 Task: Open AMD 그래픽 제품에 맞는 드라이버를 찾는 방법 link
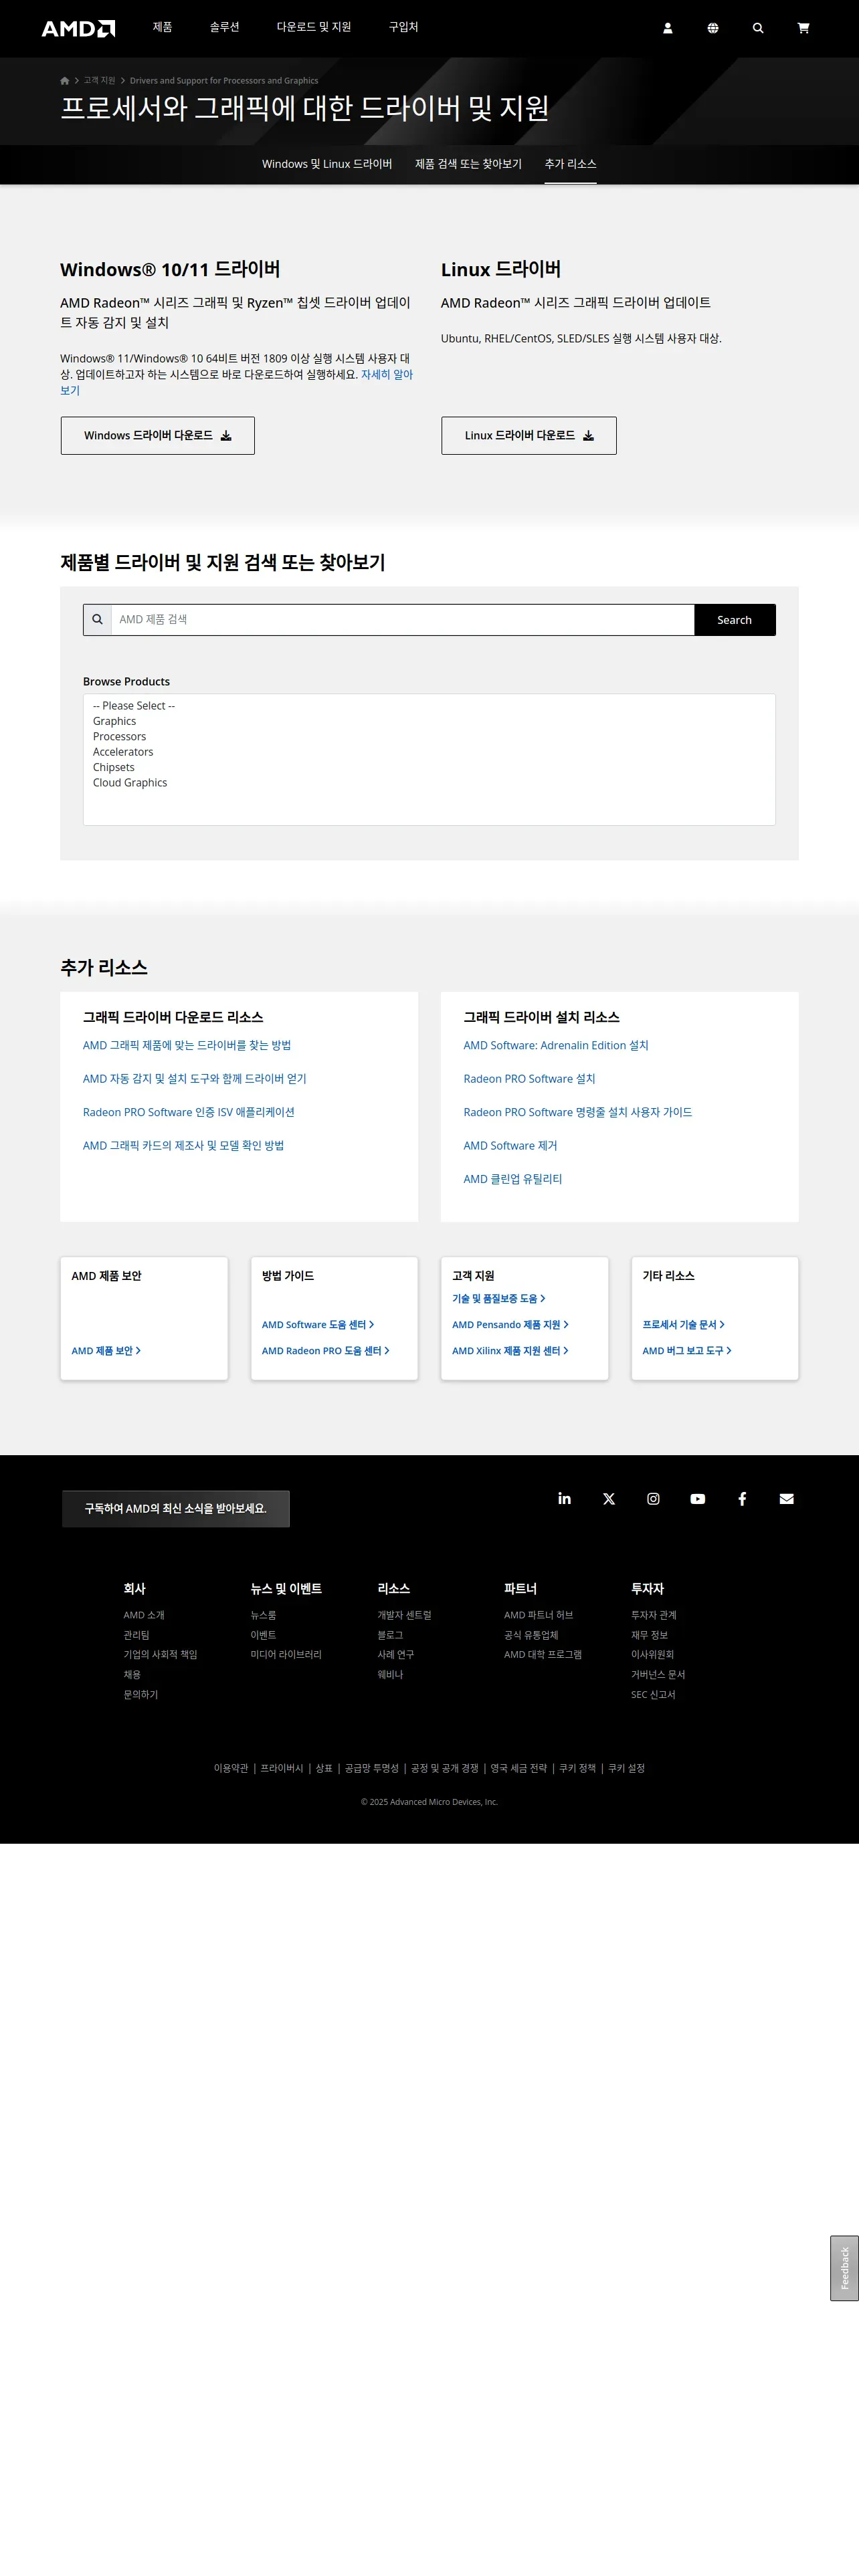187,1046
